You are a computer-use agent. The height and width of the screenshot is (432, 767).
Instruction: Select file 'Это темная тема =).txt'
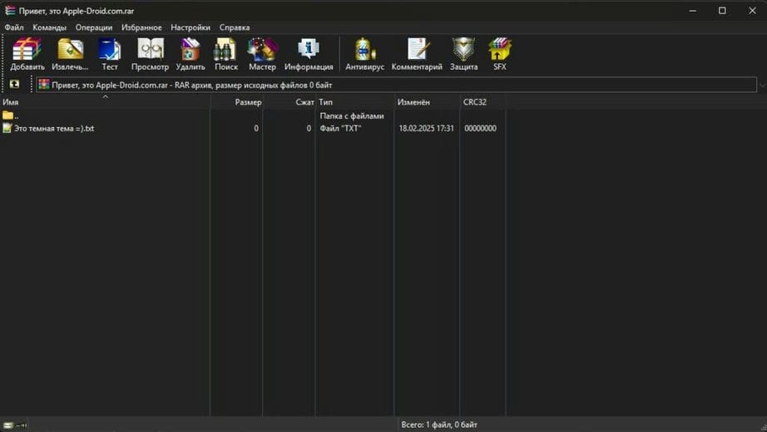tap(54, 129)
